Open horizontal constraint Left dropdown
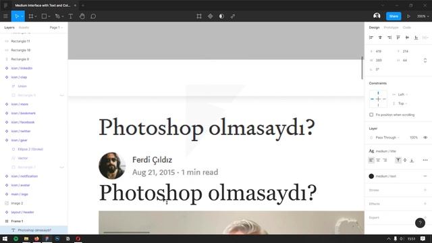Screen dimensions: 432x243 pyautogui.click(x=402, y=94)
